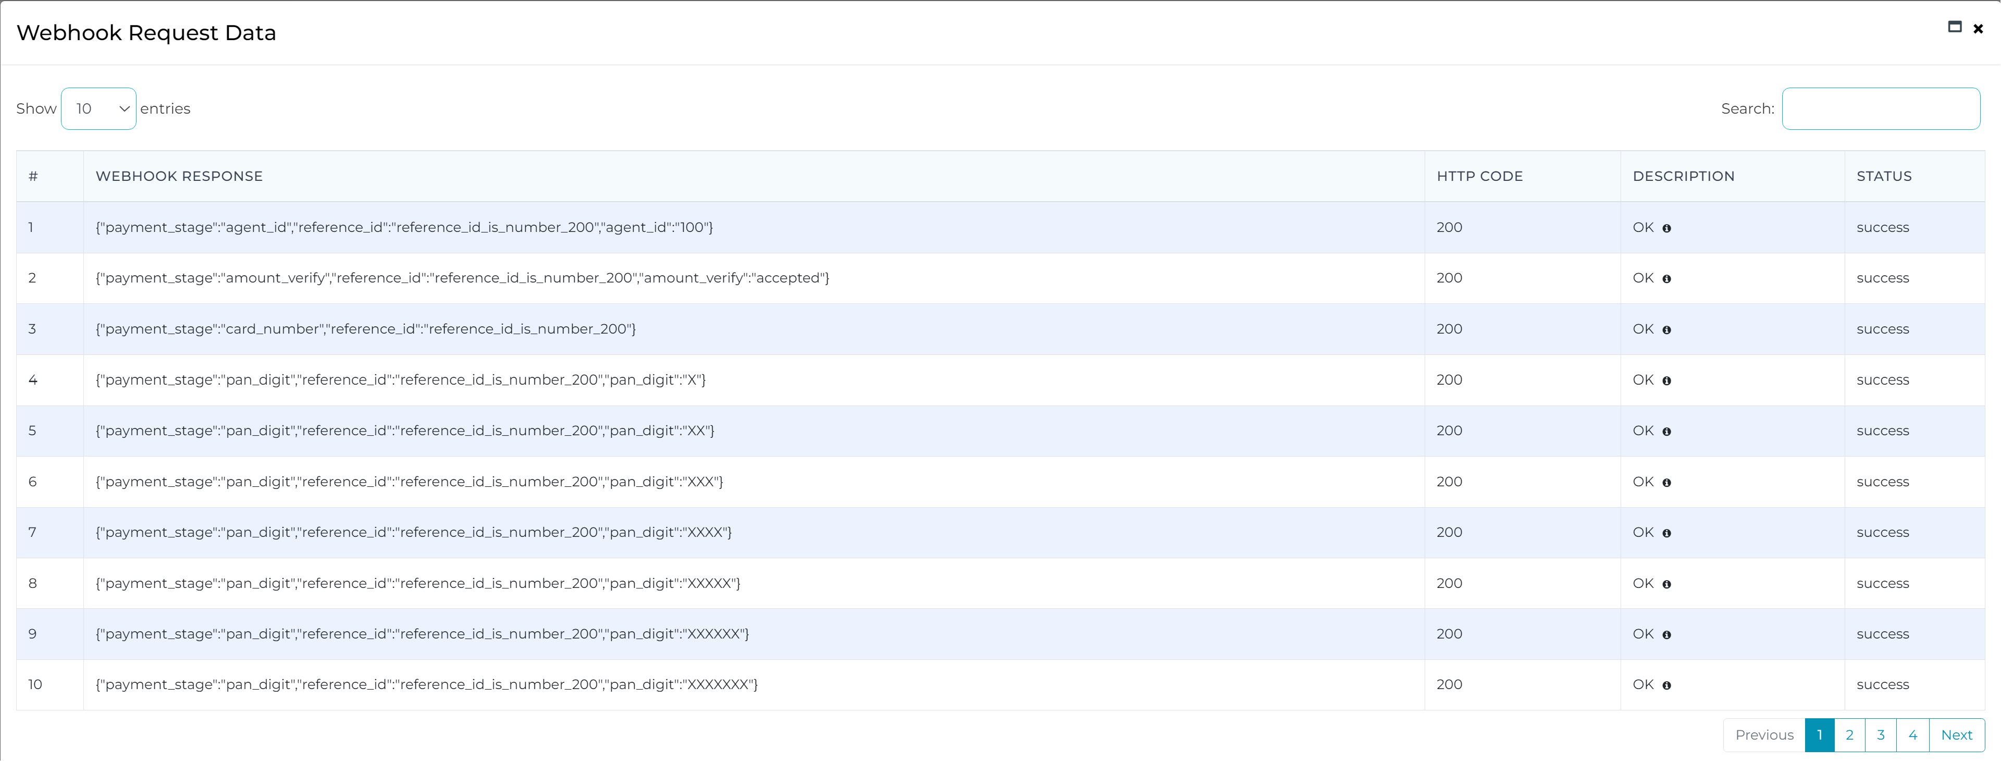Open the info icon in row 3 description
Screen dimensions: 2001x761
(x=1666, y=330)
